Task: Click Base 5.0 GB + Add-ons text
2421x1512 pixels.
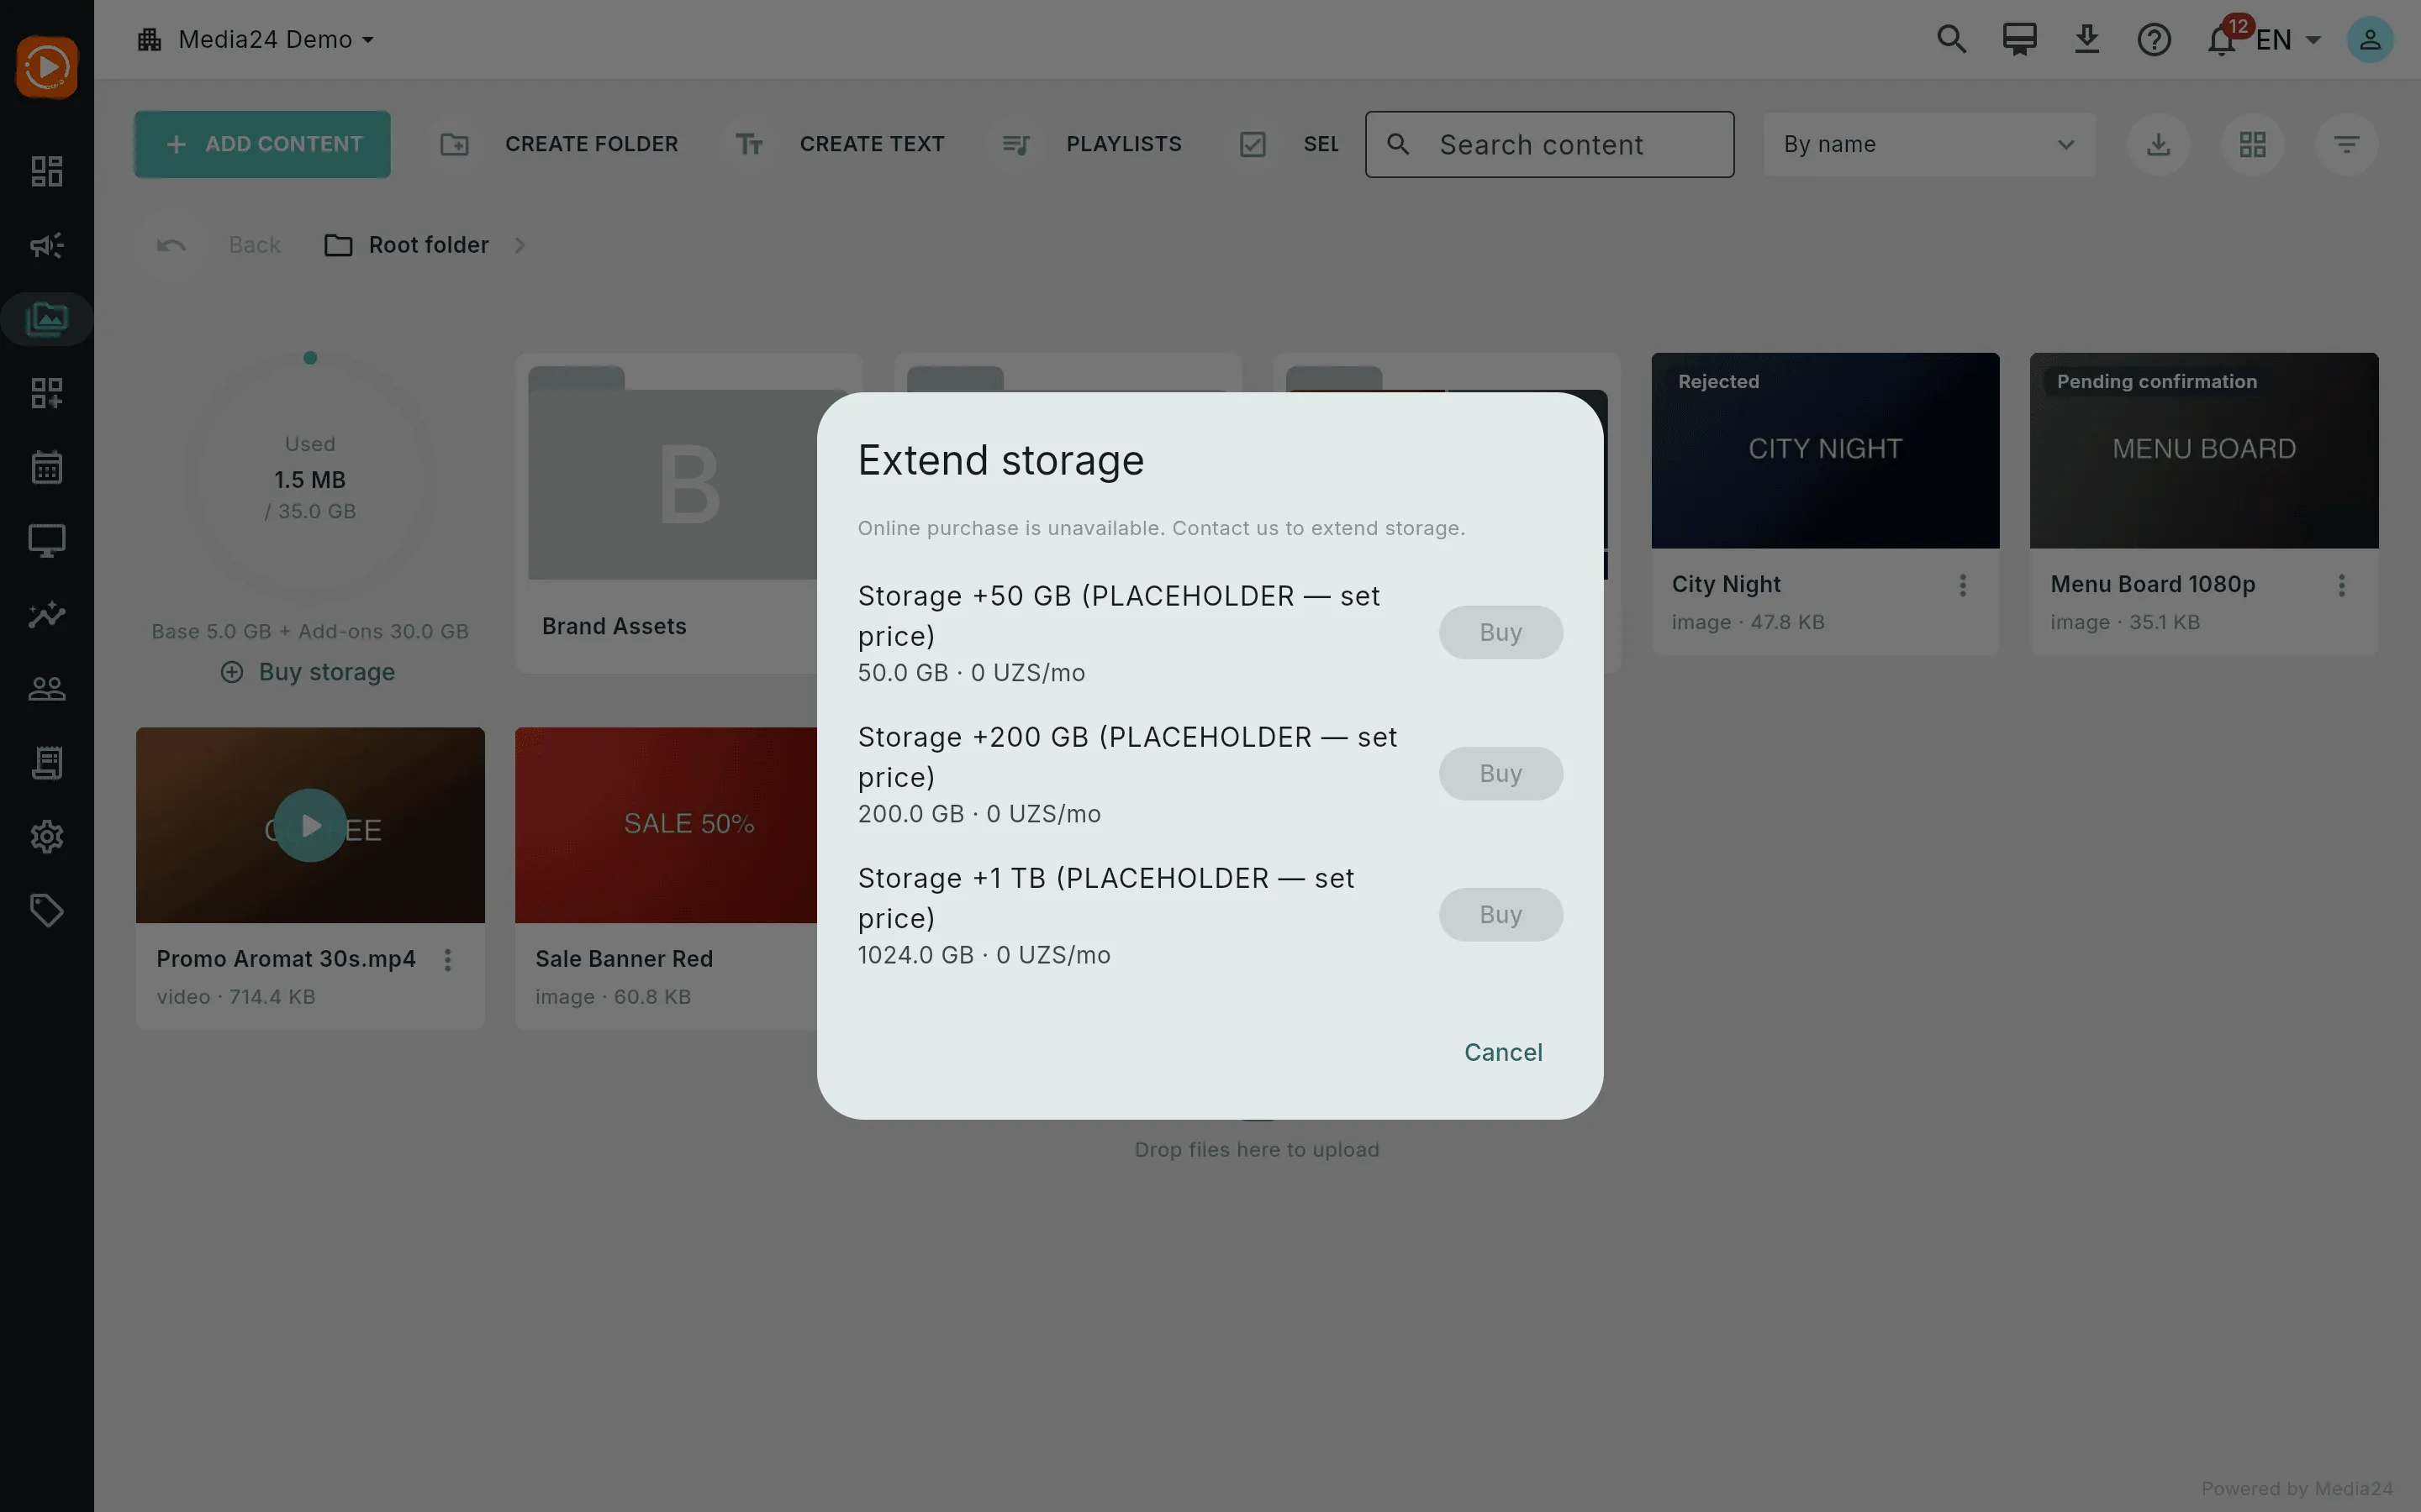Action: [310, 632]
